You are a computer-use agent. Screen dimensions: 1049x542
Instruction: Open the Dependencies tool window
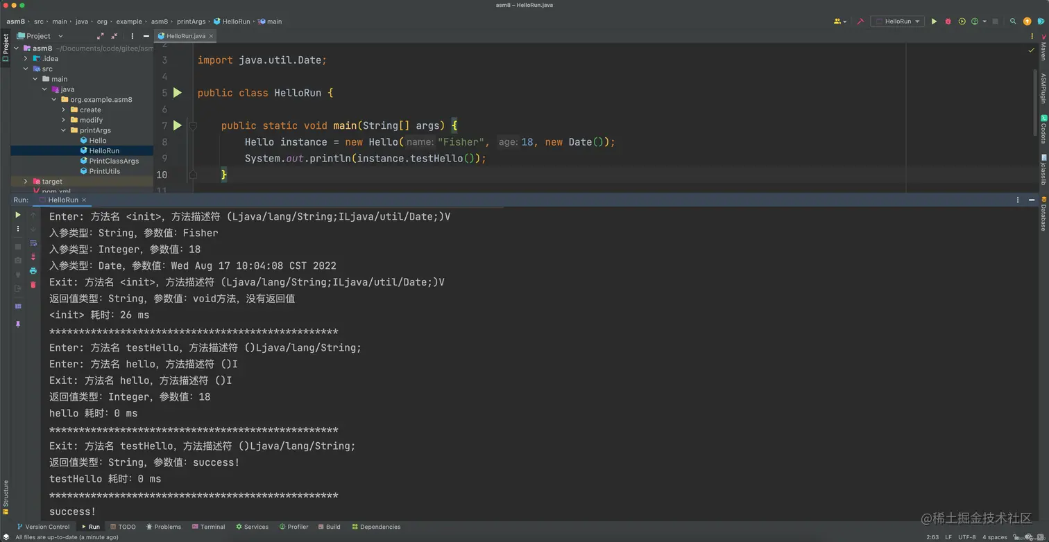376,527
